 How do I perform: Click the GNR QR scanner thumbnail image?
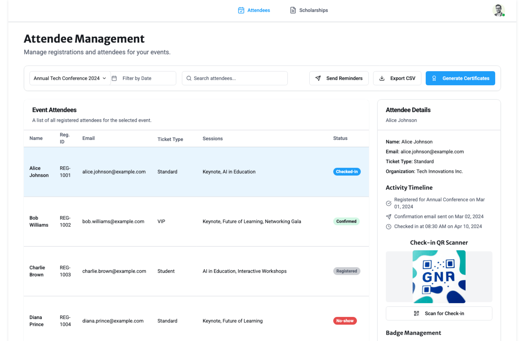[x=439, y=277]
